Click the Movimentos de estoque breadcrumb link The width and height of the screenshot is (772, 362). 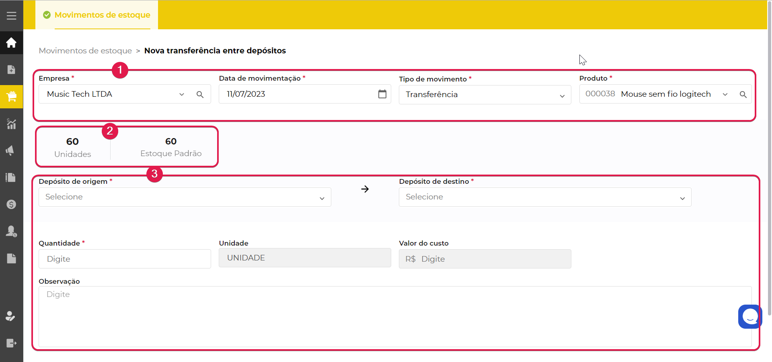tap(85, 51)
